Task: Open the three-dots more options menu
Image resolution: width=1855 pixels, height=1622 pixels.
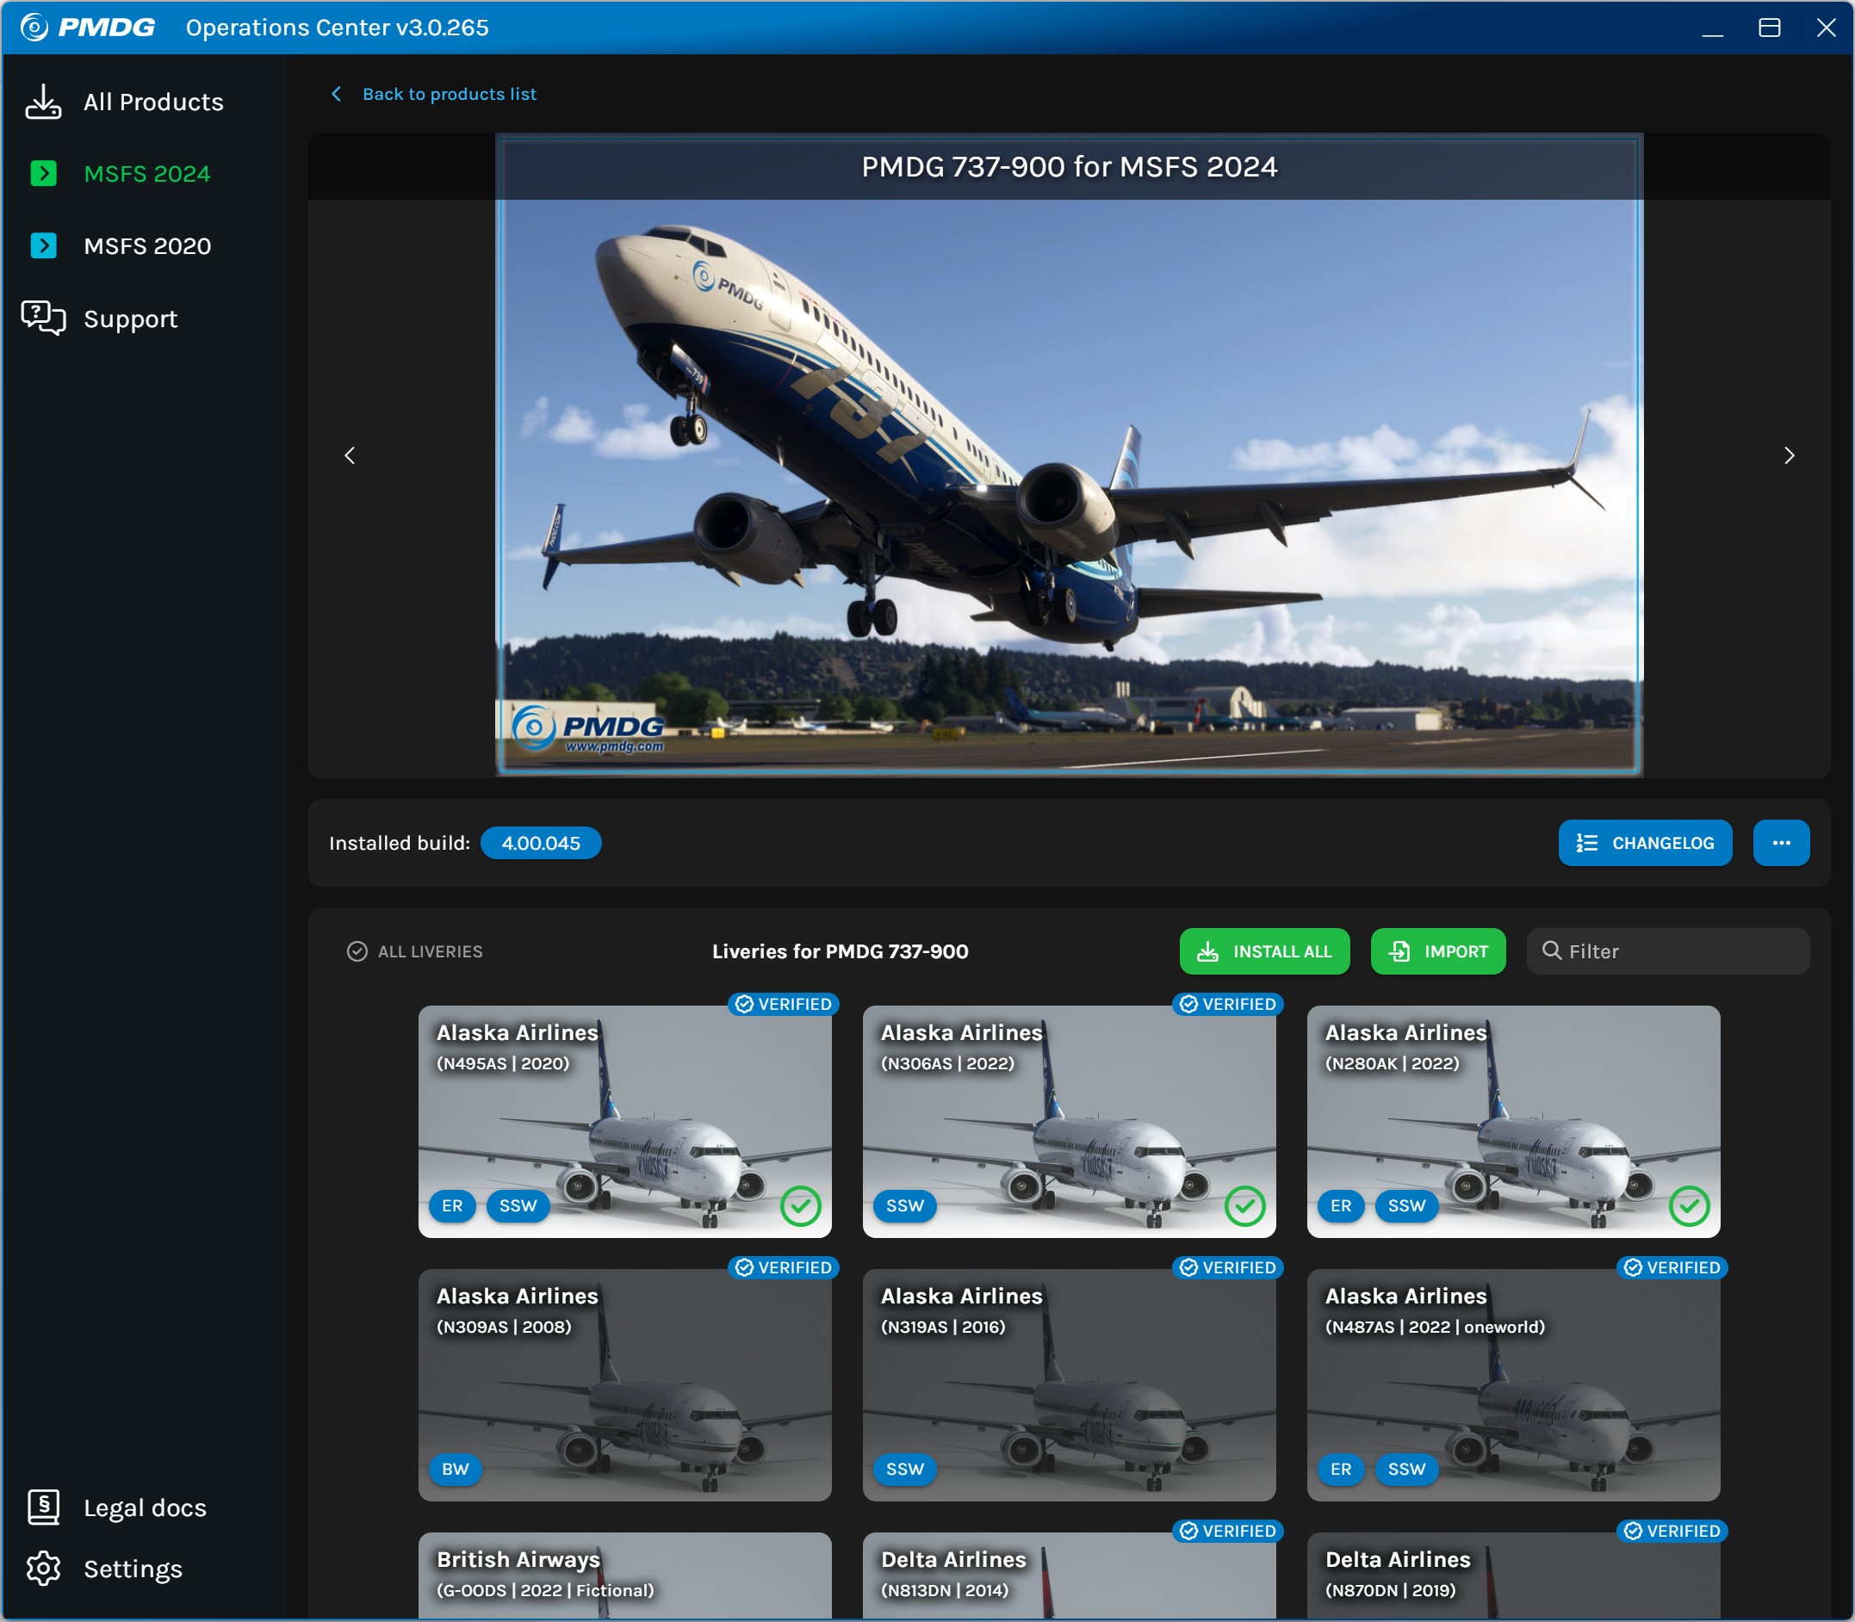Action: pos(1781,843)
